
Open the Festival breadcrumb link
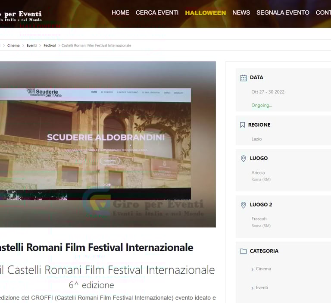(50, 45)
